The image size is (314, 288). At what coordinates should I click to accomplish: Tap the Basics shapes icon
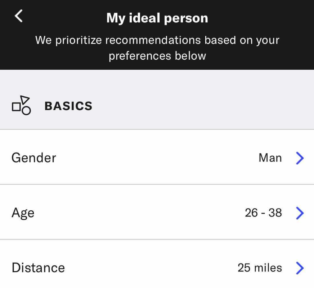21,105
